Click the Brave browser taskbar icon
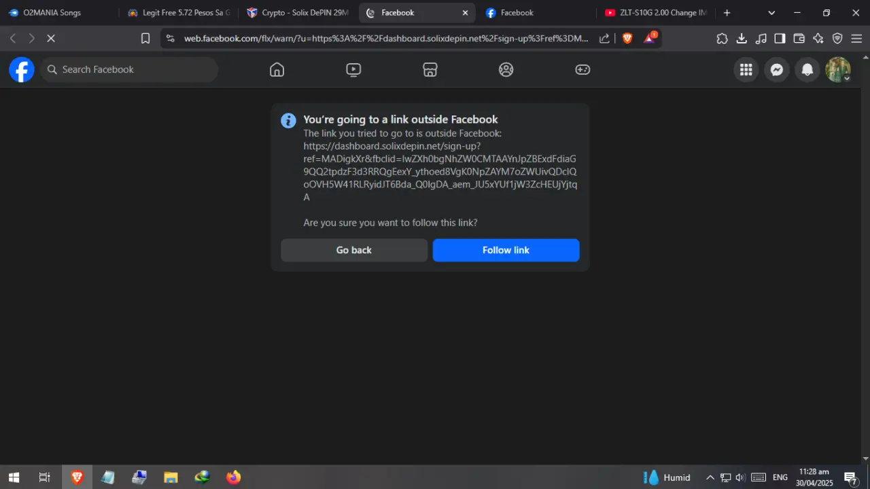Image resolution: width=870 pixels, height=489 pixels. (x=77, y=477)
